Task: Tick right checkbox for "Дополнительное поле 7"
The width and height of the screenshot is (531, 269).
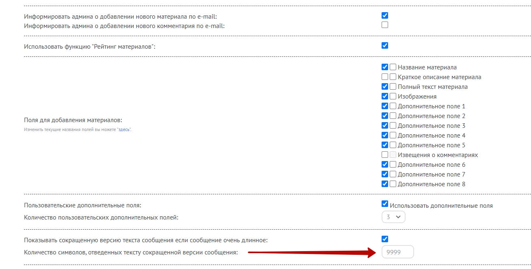Action: coord(393,174)
